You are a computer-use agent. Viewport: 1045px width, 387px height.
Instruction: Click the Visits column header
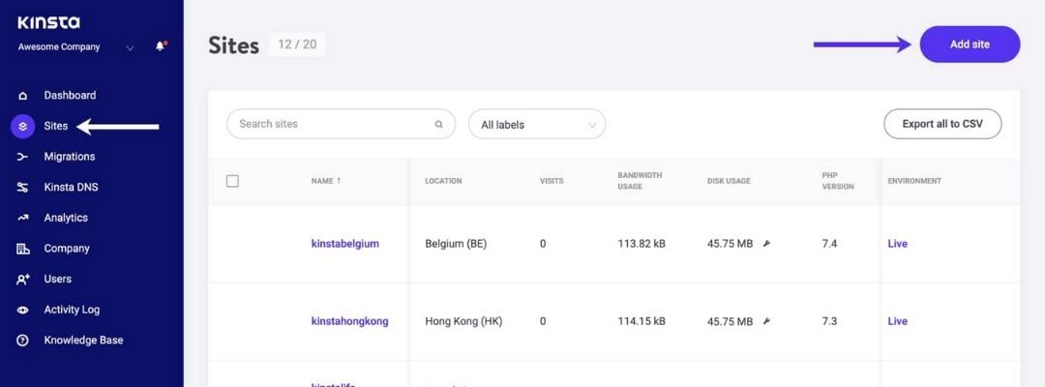(552, 181)
